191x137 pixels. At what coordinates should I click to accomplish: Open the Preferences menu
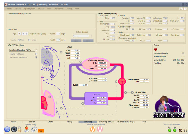(x=59, y=9)
